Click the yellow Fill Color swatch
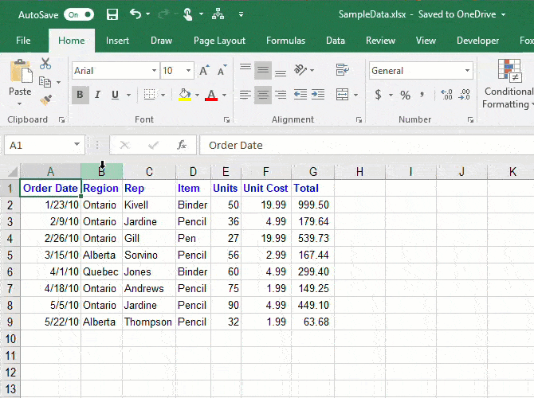534x398 pixels. point(185,96)
